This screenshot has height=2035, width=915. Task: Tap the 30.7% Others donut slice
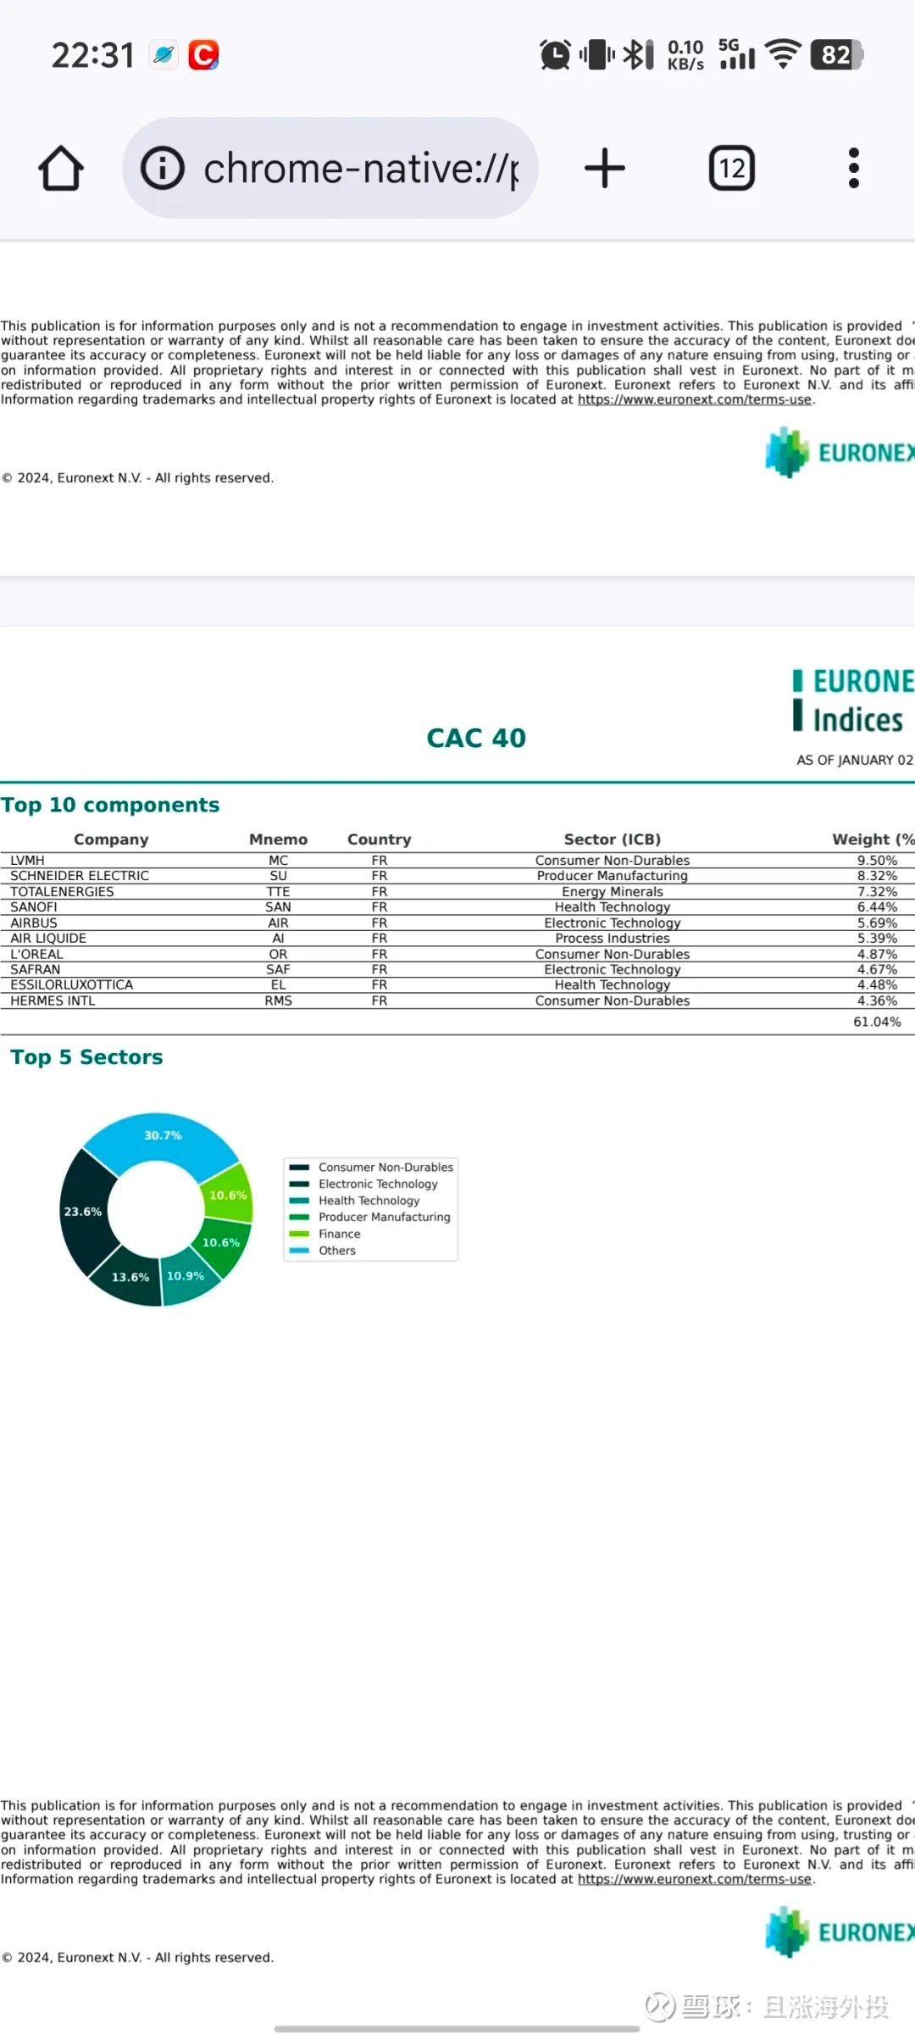coord(163,1135)
